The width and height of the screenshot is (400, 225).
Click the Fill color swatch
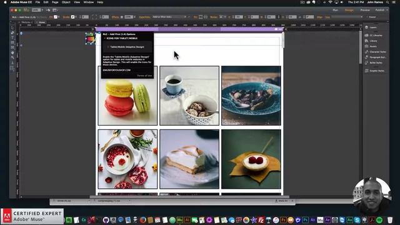point(56,17)
